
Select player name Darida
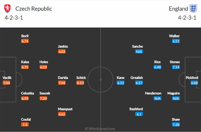pyautogui.click(x=63, y=78)
